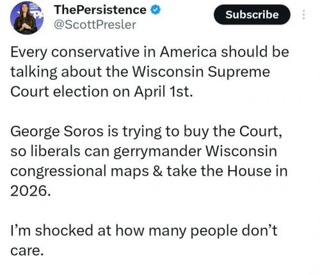Click the ampersand symbol in the tweet
The width and height of the screenshot is (320, 275).
point(157,171)
